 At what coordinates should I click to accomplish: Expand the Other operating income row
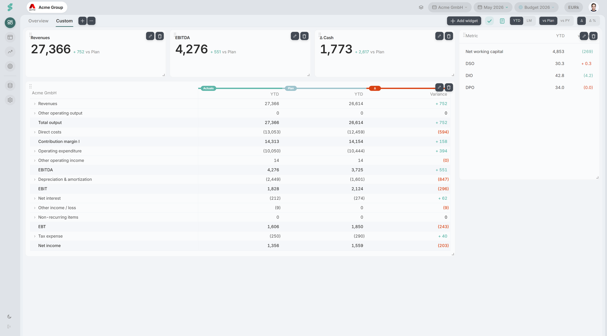35,161
